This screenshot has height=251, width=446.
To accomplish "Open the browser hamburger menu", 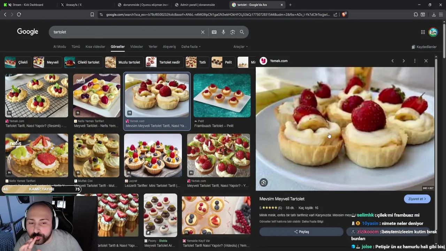I will click(x=441, y=14).
